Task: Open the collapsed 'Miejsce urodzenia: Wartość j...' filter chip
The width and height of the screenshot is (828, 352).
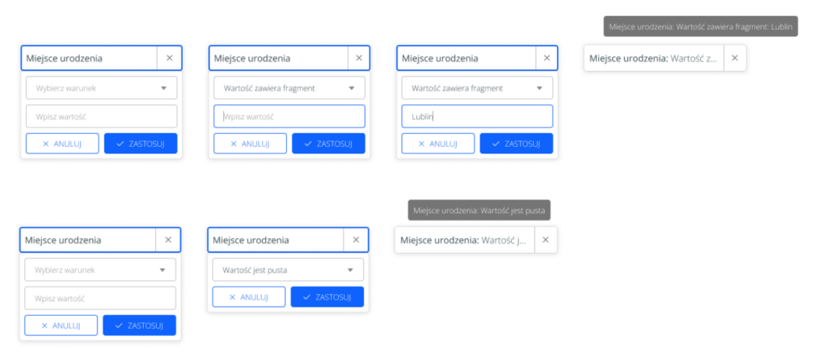Action: 464,240
